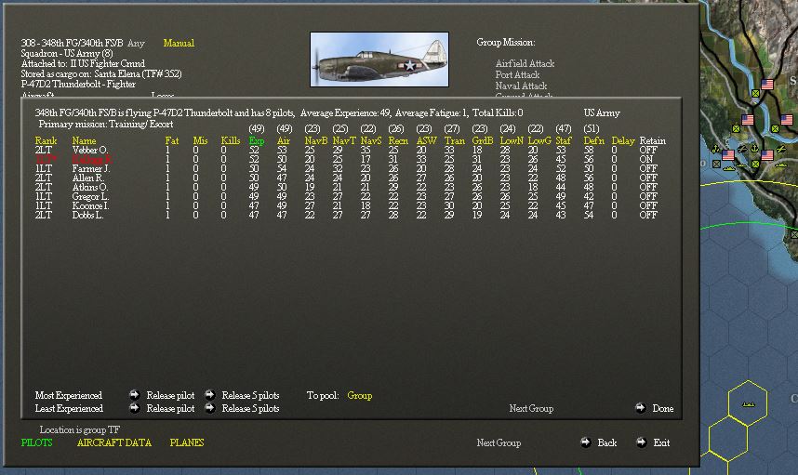Sort pilots by NavS column
This screenshot has height=475, width=798.
[x=371, y=140]
